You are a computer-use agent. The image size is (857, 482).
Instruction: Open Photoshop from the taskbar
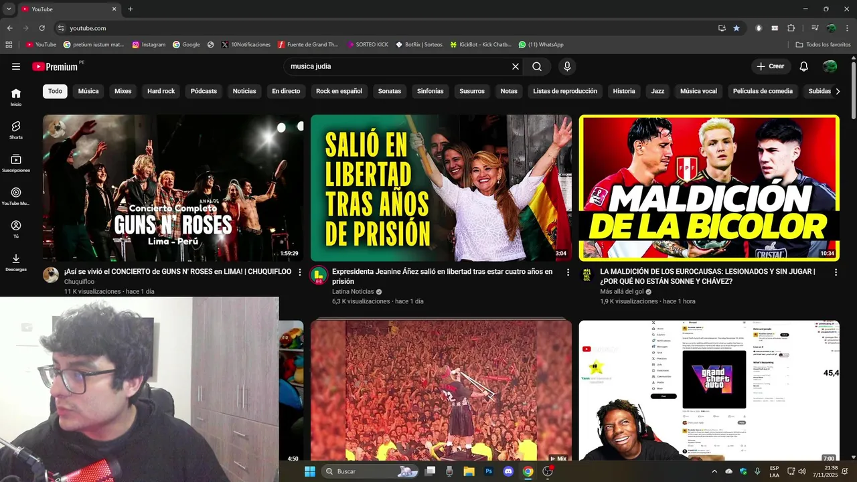[x=489, y=471]
